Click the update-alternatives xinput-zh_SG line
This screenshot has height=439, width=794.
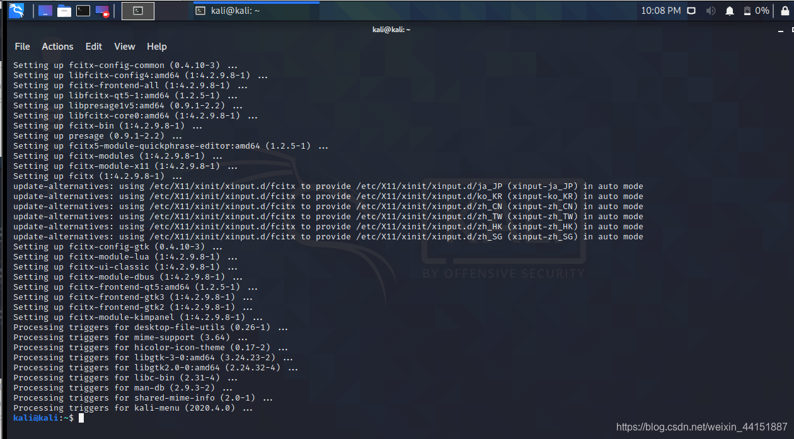[328, 237]
